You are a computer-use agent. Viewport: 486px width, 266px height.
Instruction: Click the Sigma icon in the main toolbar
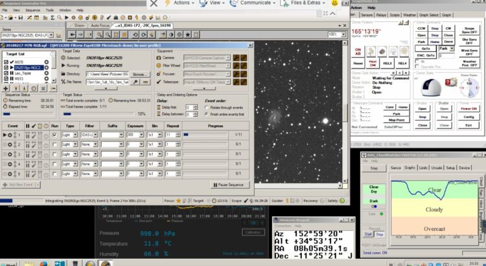coord(52,18)
